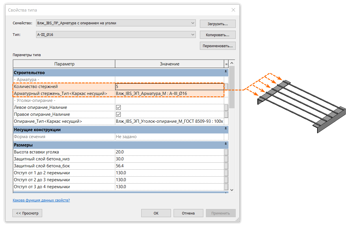Click associate button for Правое опирание_Наличие row

pos(226,114)
